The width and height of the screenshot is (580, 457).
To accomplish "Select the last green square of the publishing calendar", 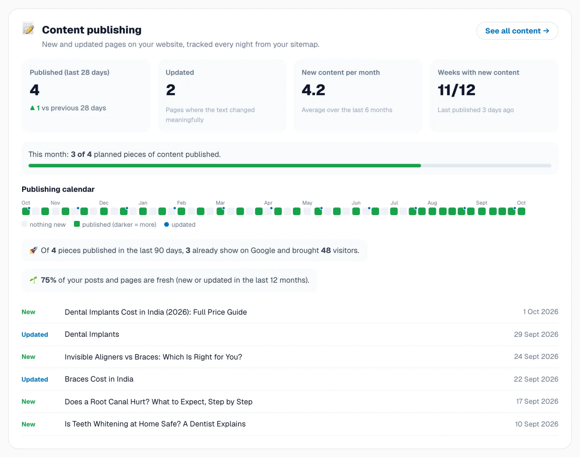I will tap(521, 211).
